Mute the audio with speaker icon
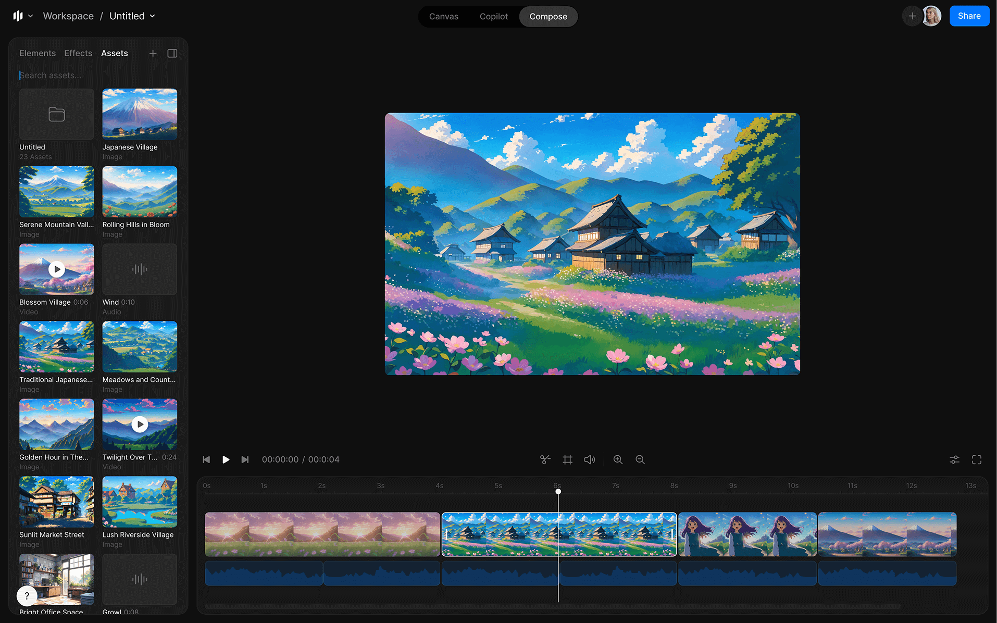Viewport: 997px width, 623px height. coord(590,459)
